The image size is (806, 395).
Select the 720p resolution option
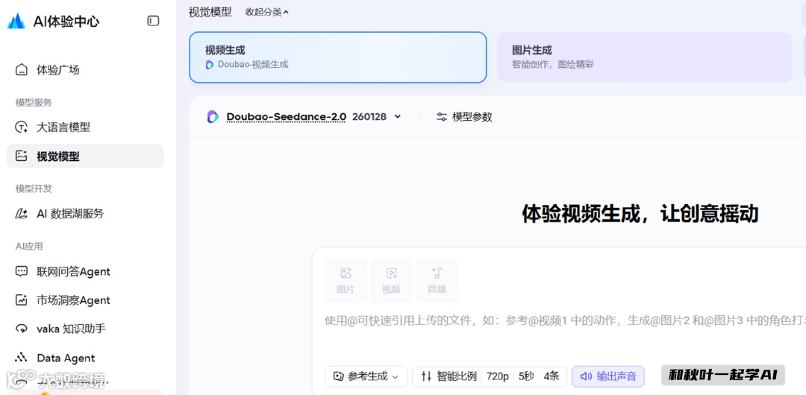497,376
